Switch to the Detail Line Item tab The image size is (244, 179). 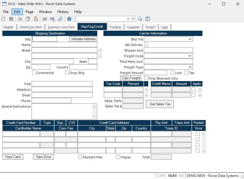31,27
